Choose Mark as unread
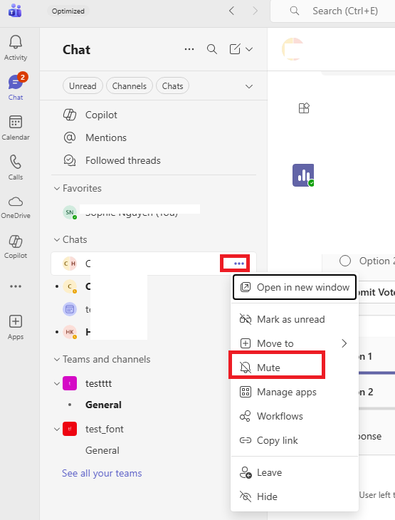 click(295, 319)
